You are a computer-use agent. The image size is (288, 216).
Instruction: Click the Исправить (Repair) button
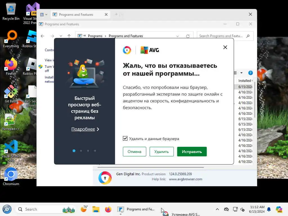click(192, 152)
